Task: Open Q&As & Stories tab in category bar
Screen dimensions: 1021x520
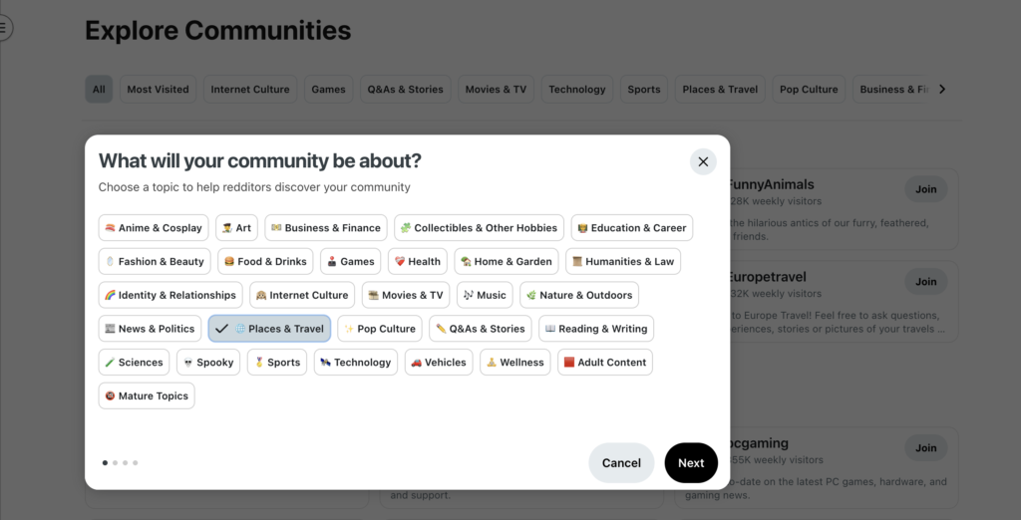Action: (x=405, y=90)
